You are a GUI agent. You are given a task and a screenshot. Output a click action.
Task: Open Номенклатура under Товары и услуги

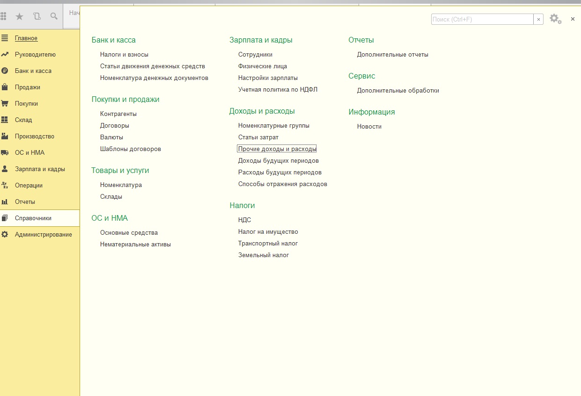(121, 185)
